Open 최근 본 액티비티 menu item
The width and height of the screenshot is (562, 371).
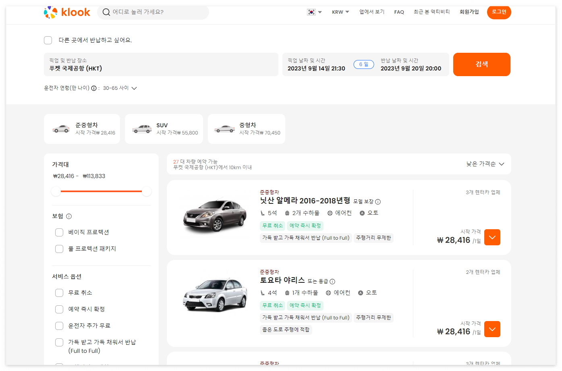[432, 12]
